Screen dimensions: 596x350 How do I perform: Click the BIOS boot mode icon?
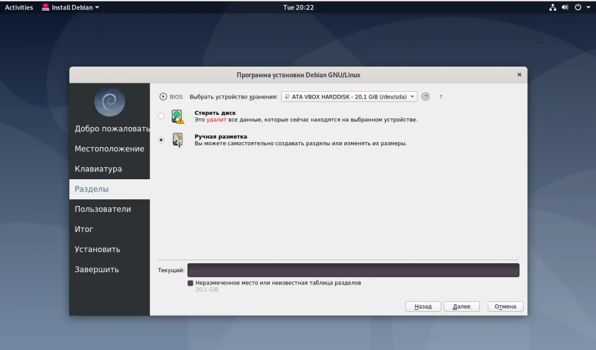163,97
